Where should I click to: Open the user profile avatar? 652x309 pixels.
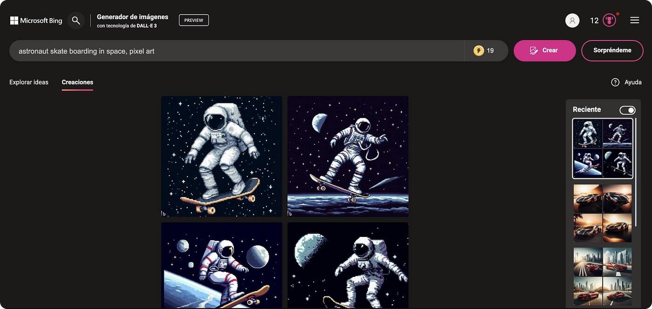coord(572,20)
